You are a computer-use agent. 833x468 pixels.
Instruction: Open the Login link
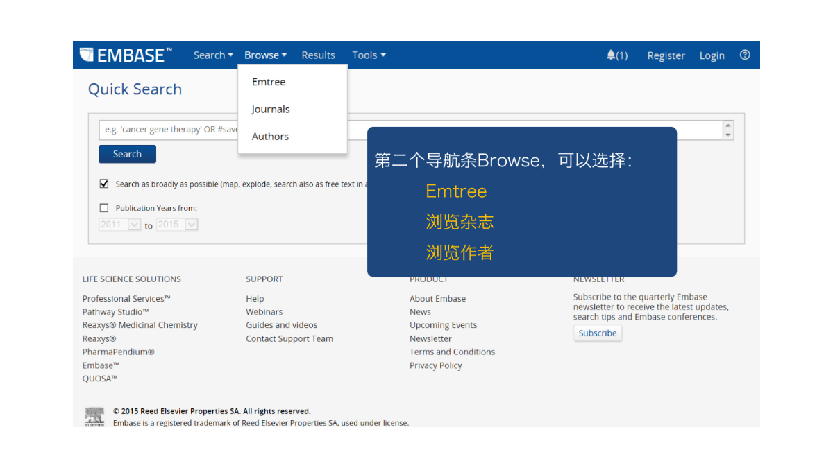coord(712,55)
